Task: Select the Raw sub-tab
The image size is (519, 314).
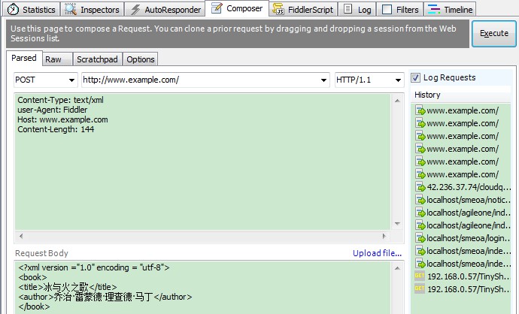Action: click(x=57, y=59)
